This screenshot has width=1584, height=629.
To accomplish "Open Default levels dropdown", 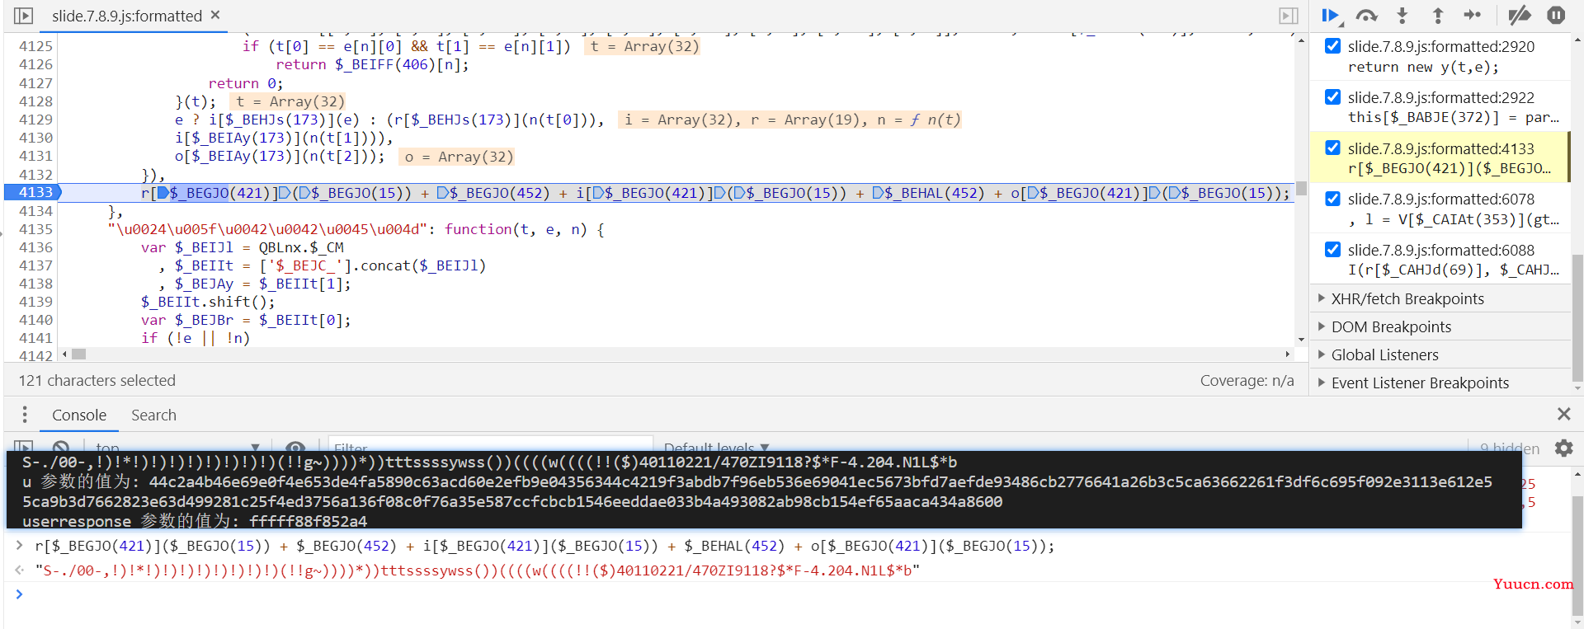I will click(x=716, y=448).
